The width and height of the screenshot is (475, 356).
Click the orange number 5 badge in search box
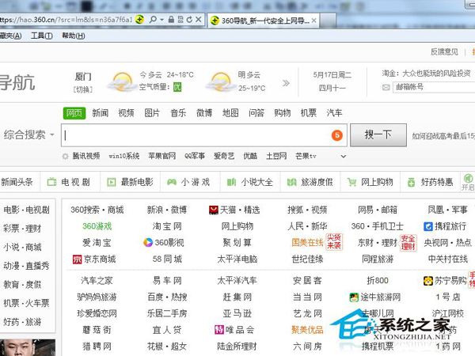click(337, 135)
